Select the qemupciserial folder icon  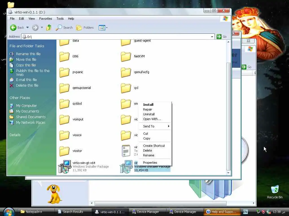(64, 88)
